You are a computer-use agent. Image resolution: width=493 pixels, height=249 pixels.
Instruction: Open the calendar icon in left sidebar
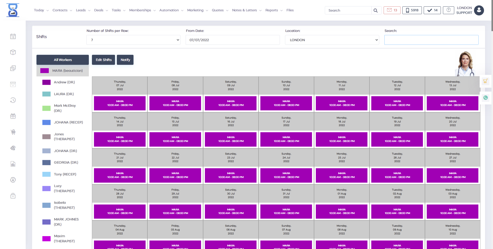tap(13, 36)
